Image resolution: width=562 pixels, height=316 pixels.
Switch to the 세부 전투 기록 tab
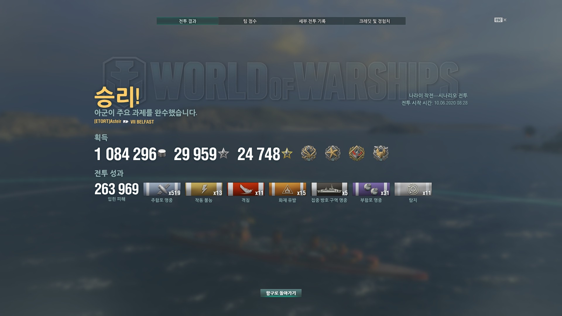click(x=312, y=21)
